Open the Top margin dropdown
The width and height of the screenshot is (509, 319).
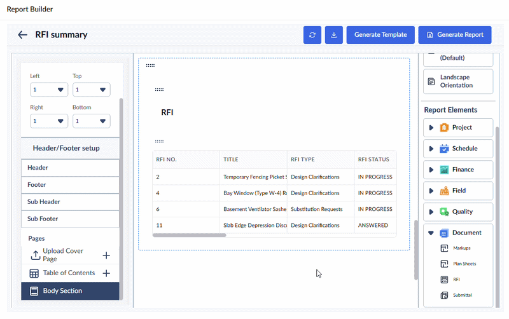[x=91, y=90]
